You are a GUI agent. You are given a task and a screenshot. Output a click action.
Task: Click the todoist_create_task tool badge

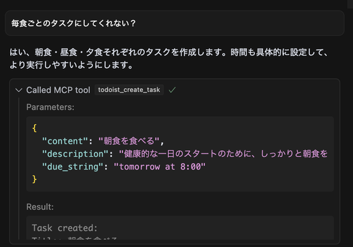[129, 90]
